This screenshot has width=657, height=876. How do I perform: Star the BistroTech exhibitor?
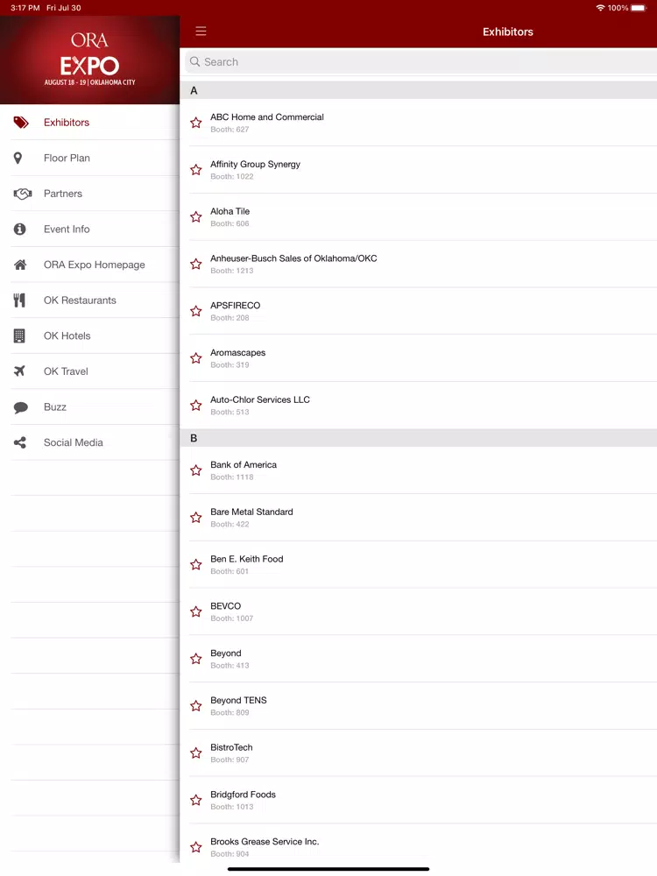click(x=195, y=753)
